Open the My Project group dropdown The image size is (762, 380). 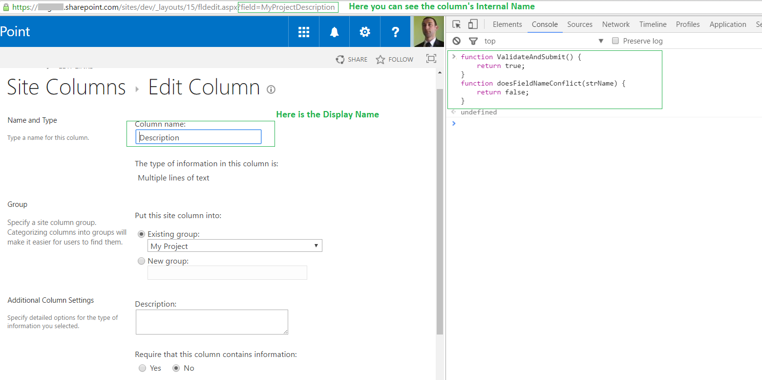pyautogui.click(x=235, y=246)
